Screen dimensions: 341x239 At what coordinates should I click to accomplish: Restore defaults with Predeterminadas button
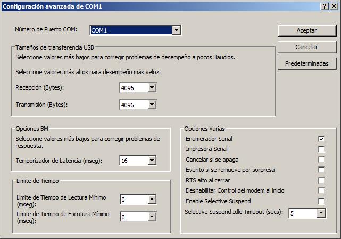pos(307,63)
